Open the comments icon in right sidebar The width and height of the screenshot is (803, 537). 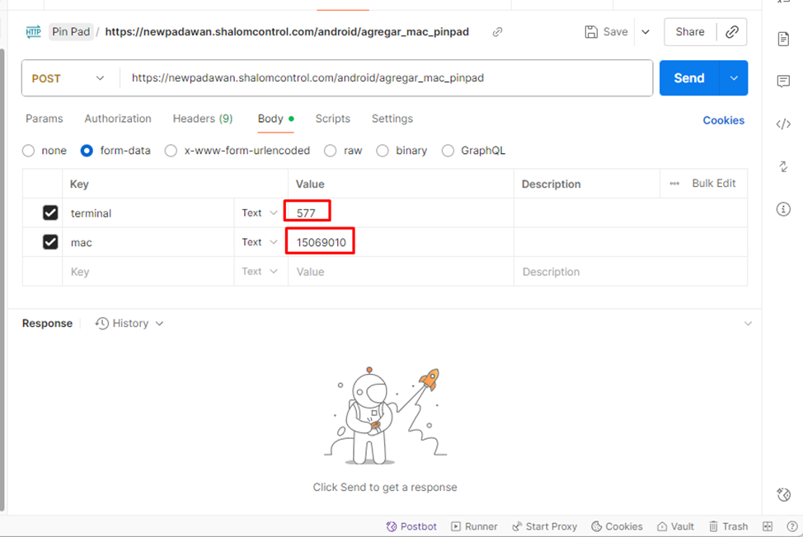pyautogui.click(x=783, y=82)
